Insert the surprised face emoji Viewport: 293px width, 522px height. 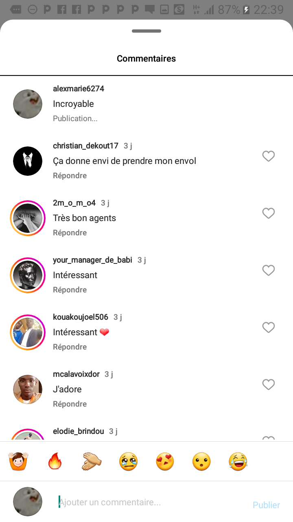click(201, 461)
